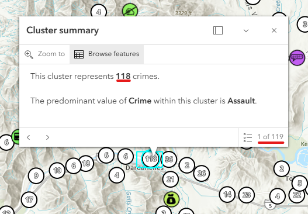Select the 9 cluster marker
Viewport: 308px width, 214px height.
click(36, 175)
